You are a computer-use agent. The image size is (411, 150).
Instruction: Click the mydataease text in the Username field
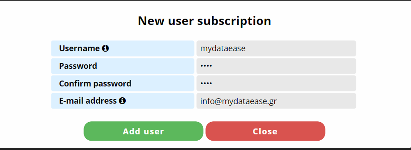tap(223, 48)
